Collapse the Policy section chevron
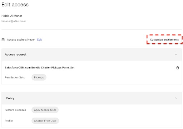183x129 pixels. tap(175, 98)
